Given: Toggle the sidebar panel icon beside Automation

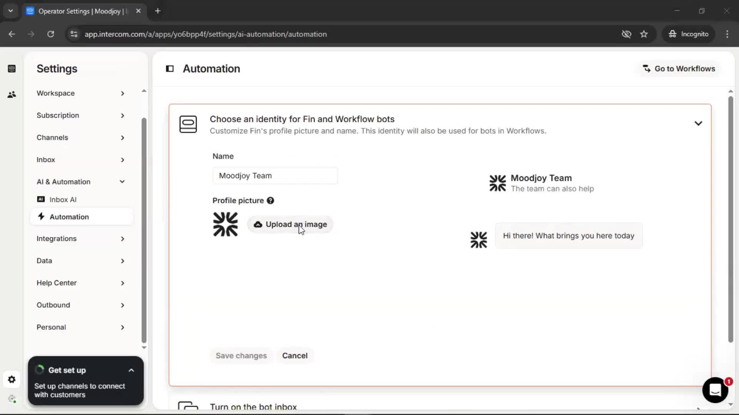Looking at the screenshot, I should 170,69.
